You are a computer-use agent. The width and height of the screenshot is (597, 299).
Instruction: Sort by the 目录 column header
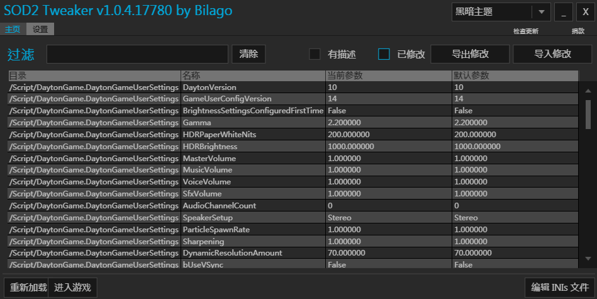pyautogui.click(x=94, y=76)
